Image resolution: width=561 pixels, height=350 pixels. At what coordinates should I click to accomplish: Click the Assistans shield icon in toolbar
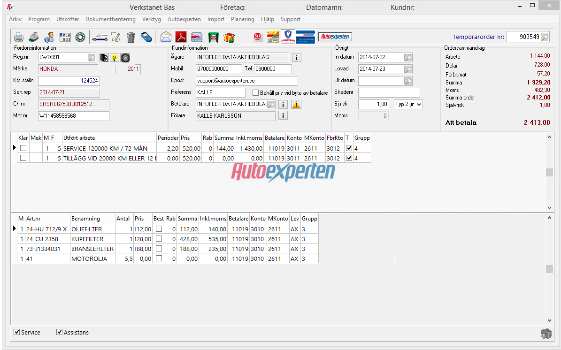coord(288,37)
